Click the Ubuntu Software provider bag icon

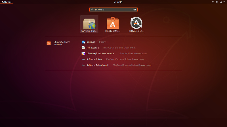pyautogui.click(x=49, y=43)
